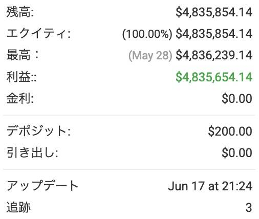Click the 利益 profit label

(x=21, y=77)
